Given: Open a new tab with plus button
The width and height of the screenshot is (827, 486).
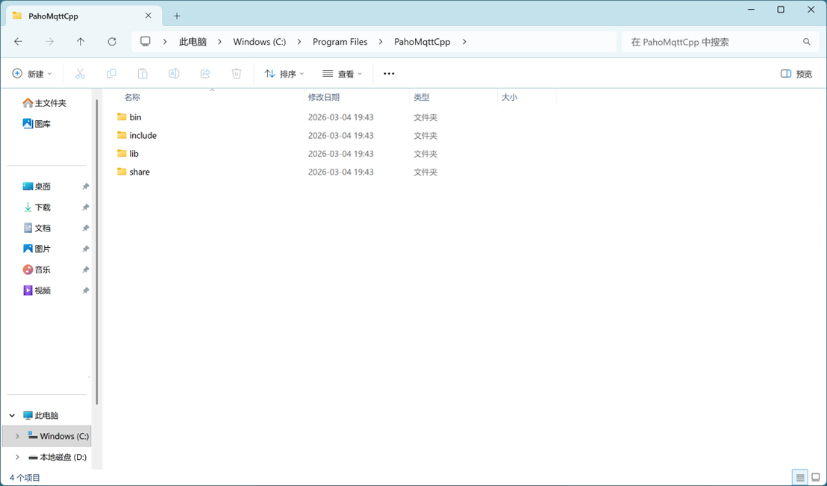Looking at the screenshot, I should [x=177, y=16].
